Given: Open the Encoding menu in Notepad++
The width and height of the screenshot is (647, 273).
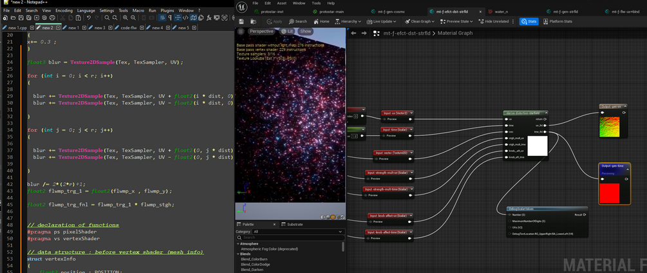Looking at the screenshot, I should pyautogui.click(x=64, y=10).
